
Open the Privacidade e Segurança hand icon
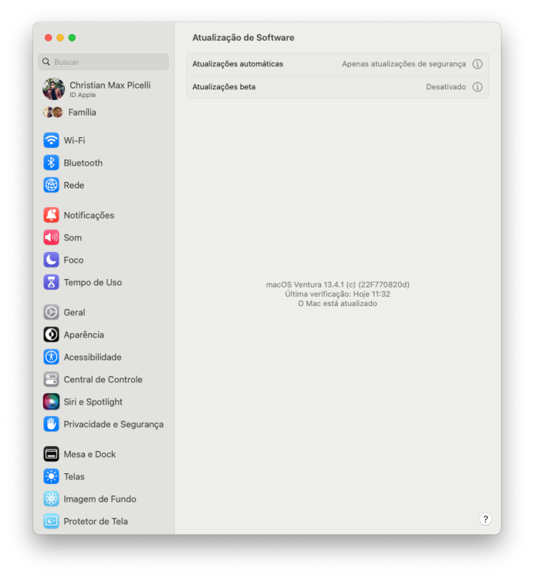coord(51,425)
